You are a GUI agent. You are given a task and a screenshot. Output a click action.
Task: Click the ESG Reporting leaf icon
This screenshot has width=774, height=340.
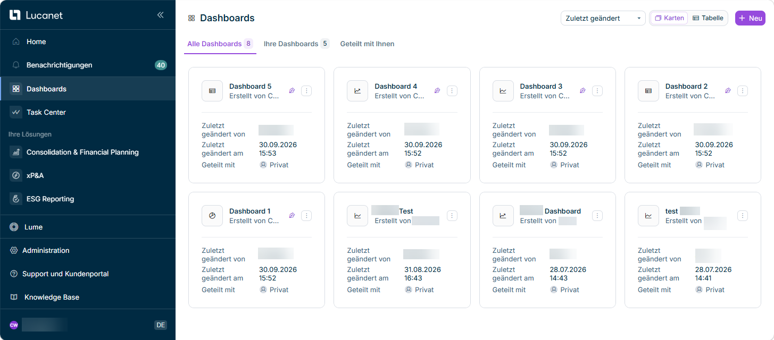[16, 199]
